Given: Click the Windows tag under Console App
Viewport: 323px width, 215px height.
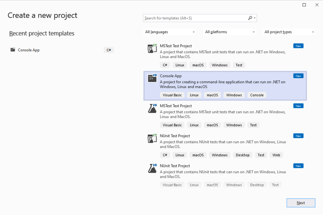Looking at the screenshot, I should pyautogui.click(x=234, y=95).
